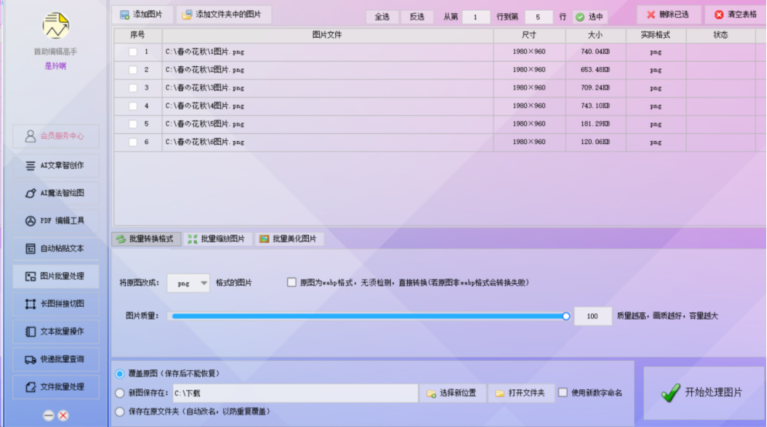Check the box for row 3图片.png

point(133,88)
